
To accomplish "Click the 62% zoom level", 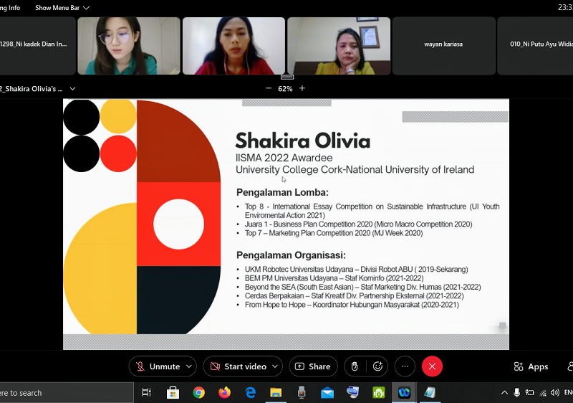I will [285, 89].
